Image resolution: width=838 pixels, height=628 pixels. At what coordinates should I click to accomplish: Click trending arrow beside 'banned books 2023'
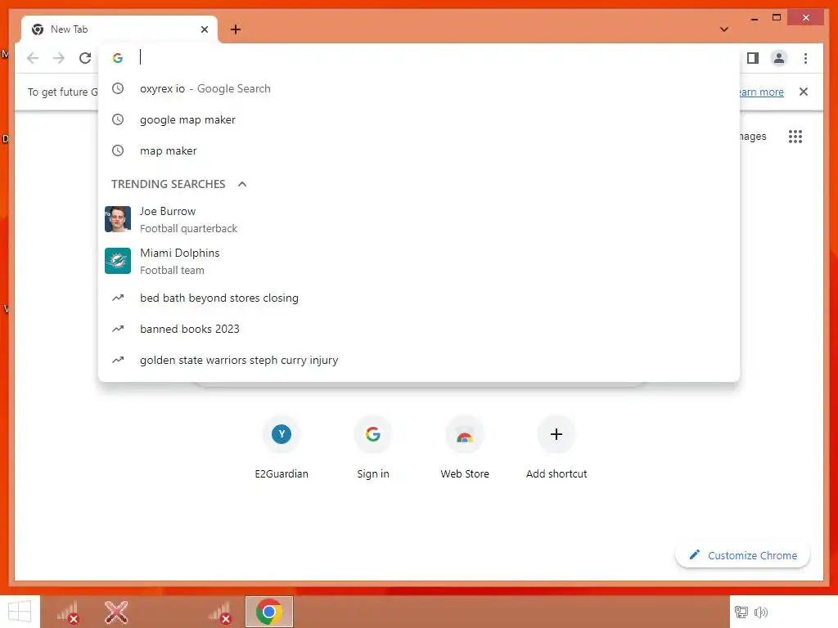click(x=118, y=329)
